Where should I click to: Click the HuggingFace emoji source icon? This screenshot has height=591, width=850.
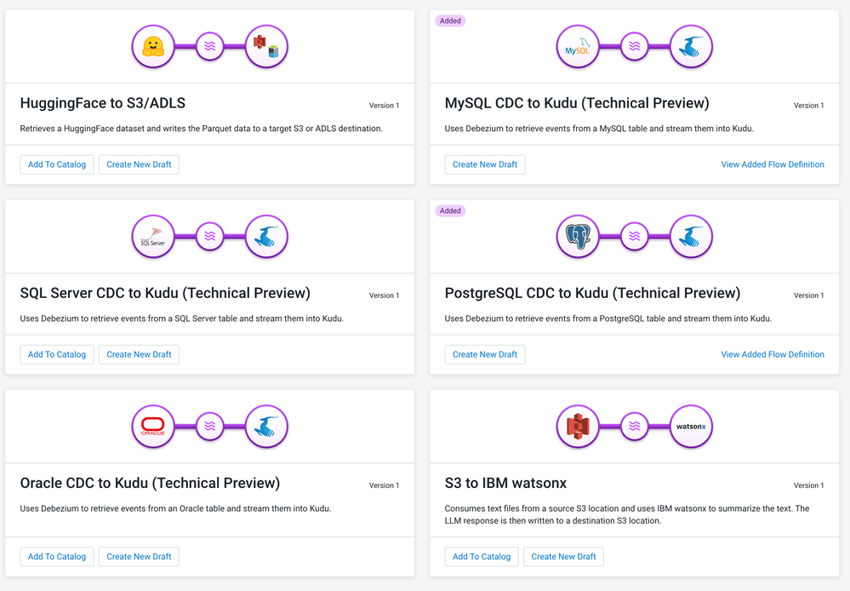point(153,46)
